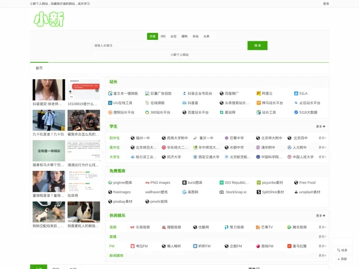Click the green 搜索 button
359x269 pixels.
click(x=257, y=45)
